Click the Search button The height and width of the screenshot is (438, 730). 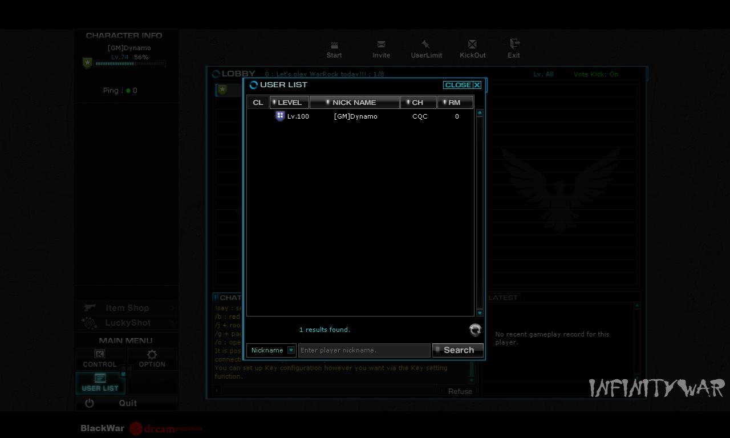point(458,350)
